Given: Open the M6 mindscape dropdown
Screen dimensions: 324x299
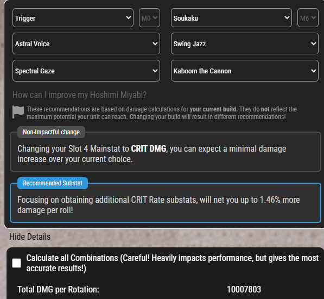Looking at the screenshot, I should (308, 18).
